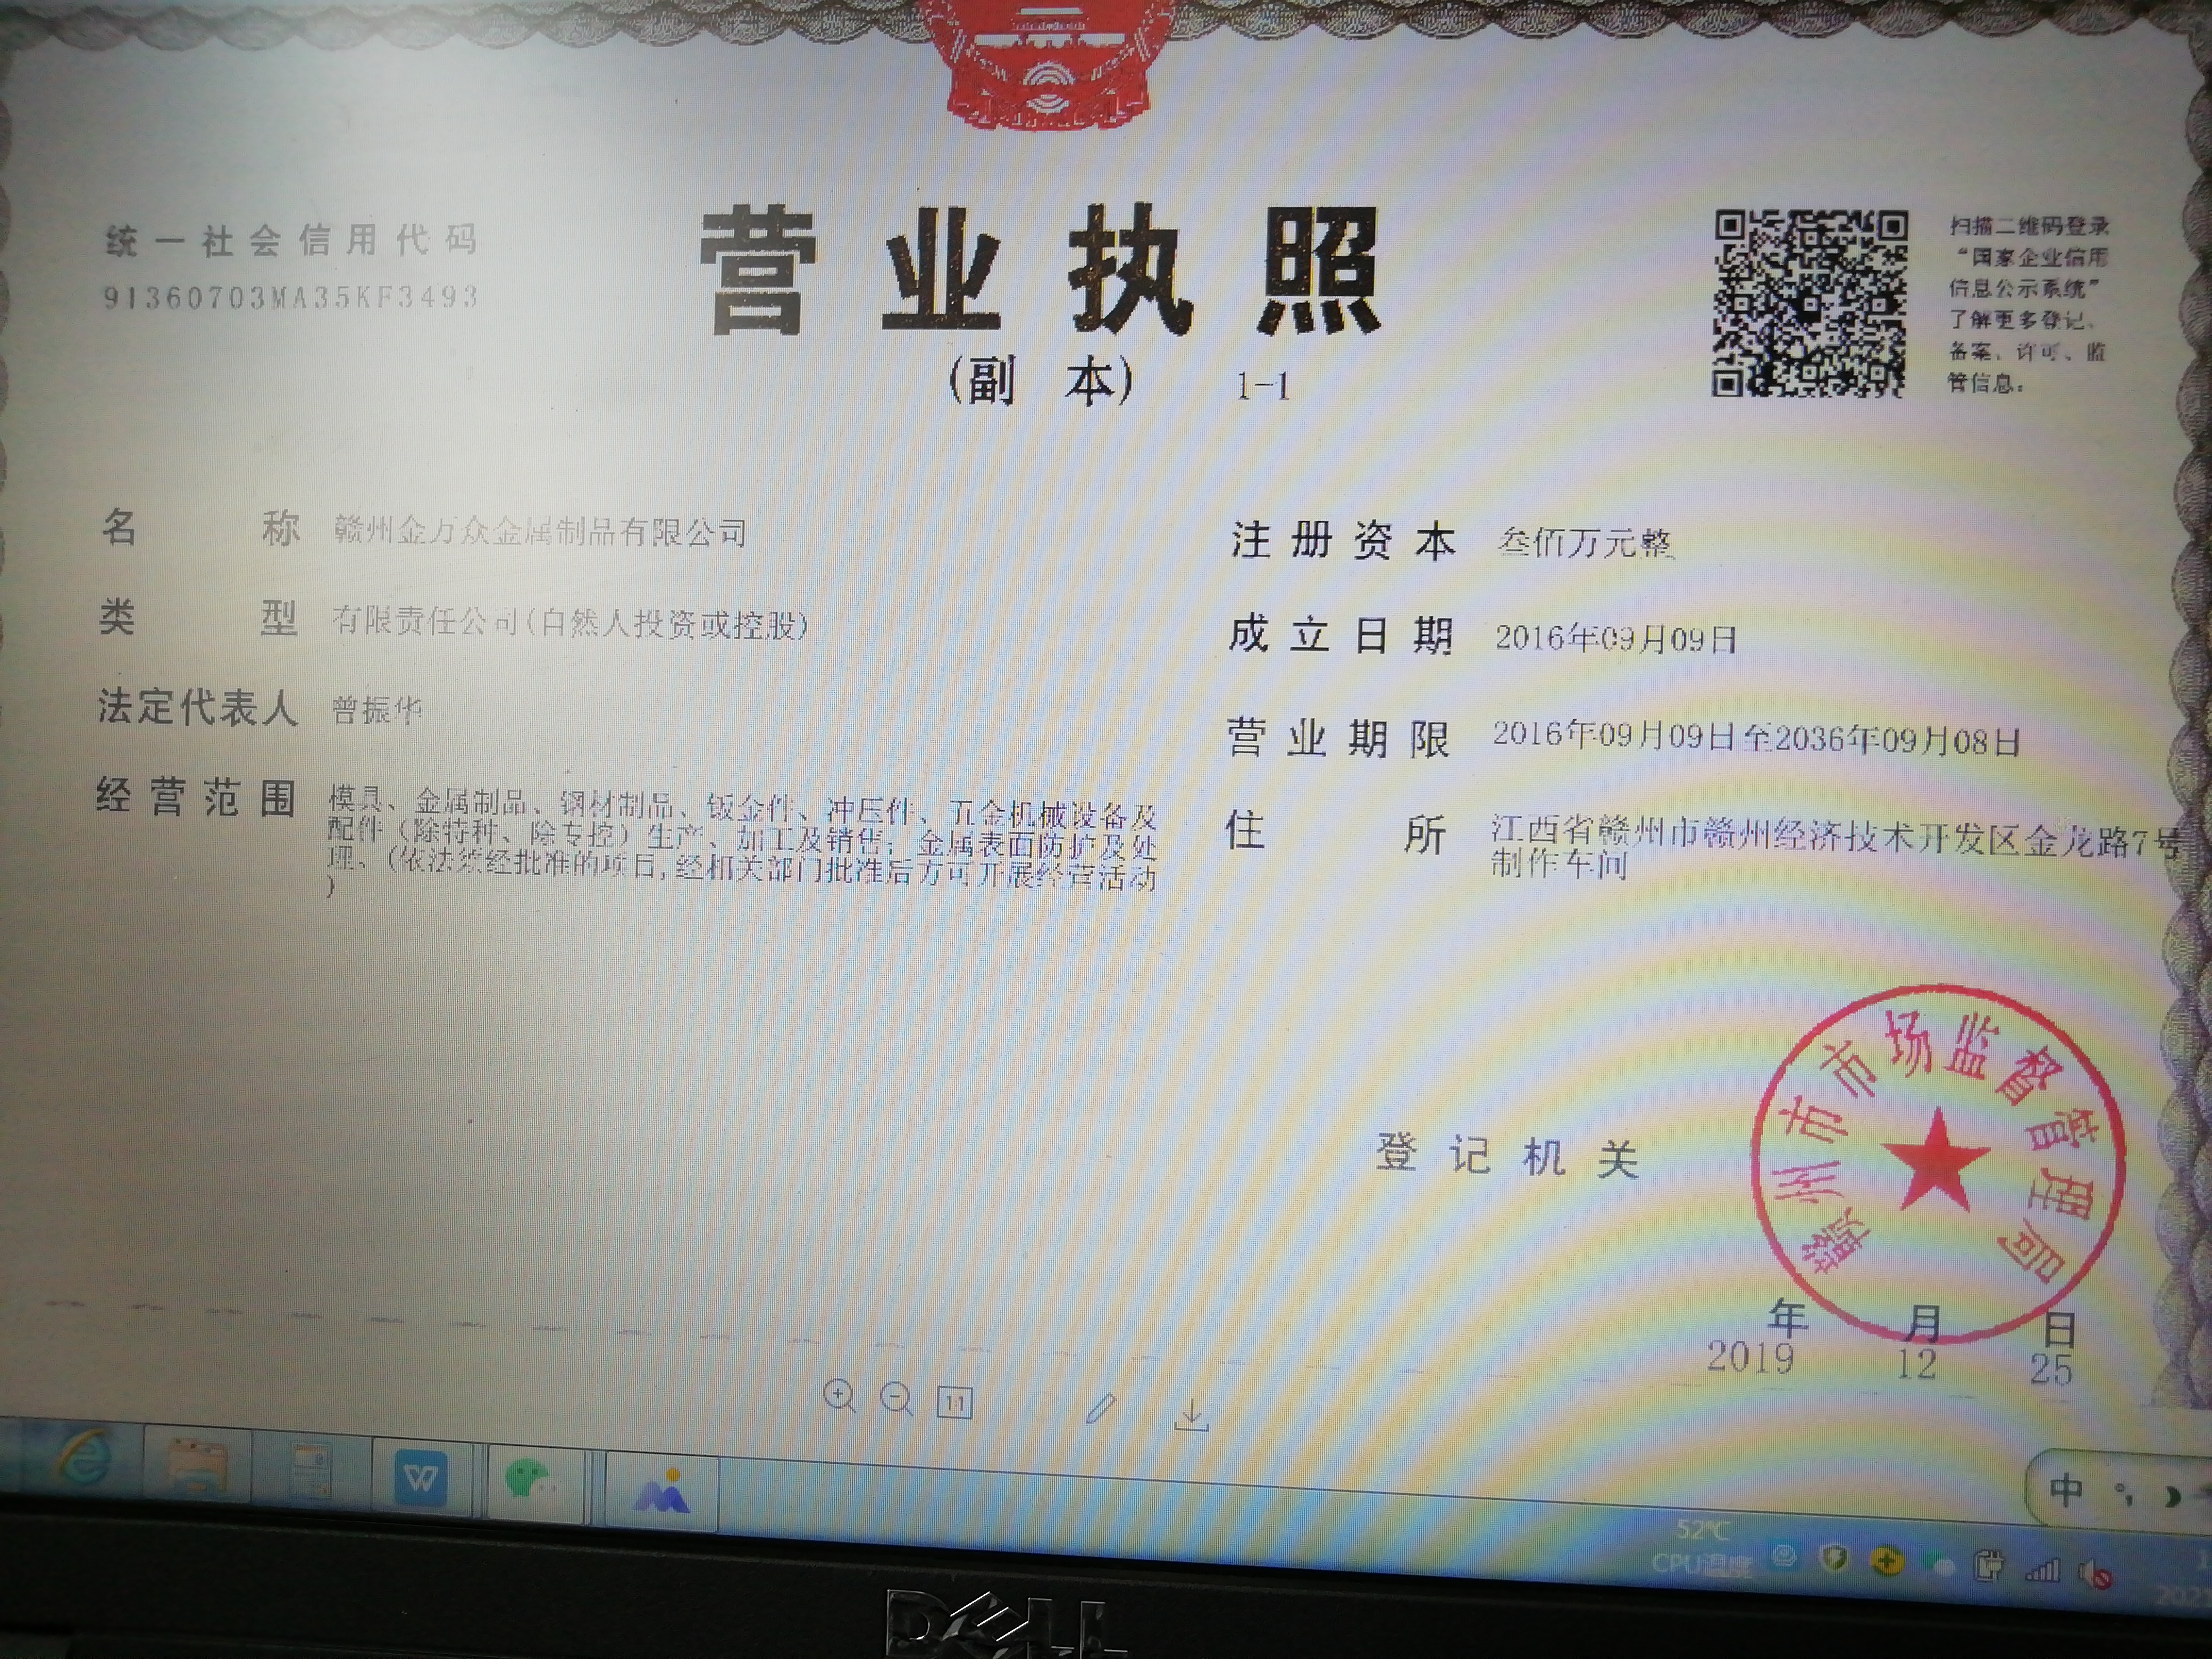
Task: Switch to the image viewer taskbar icon
Action: point(661,1492)
